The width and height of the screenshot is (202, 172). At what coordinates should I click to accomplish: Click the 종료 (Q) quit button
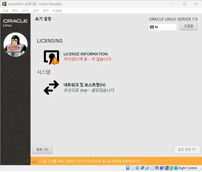coord(42,149)
